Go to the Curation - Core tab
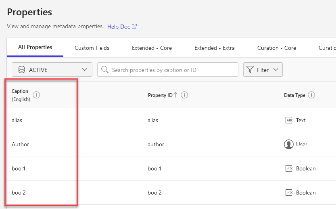 point(276,48)
